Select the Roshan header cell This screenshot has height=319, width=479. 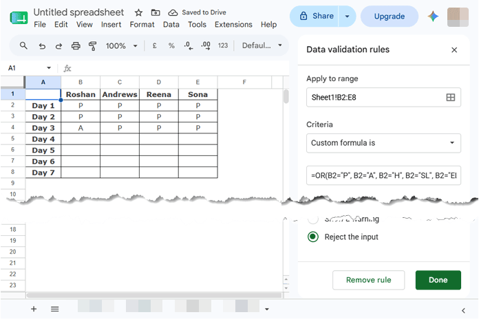pyautogui.click(x=81, y=94)
